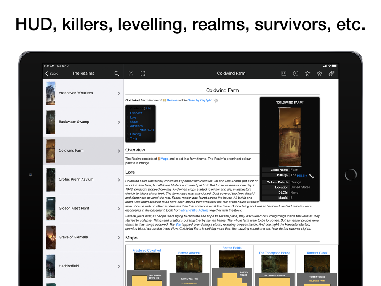Toggle fullscreen article view

click(x=142, y=74)
